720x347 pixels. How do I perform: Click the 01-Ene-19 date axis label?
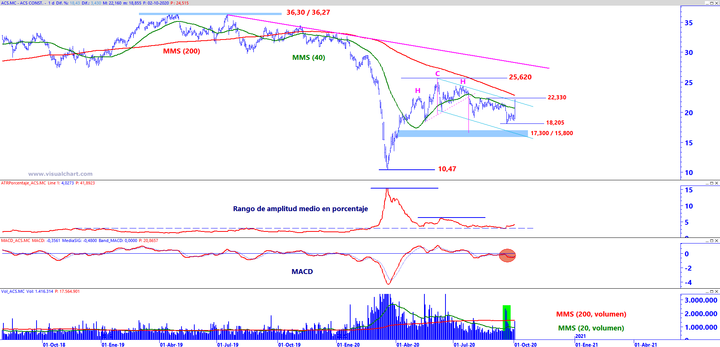click(113, 345)
